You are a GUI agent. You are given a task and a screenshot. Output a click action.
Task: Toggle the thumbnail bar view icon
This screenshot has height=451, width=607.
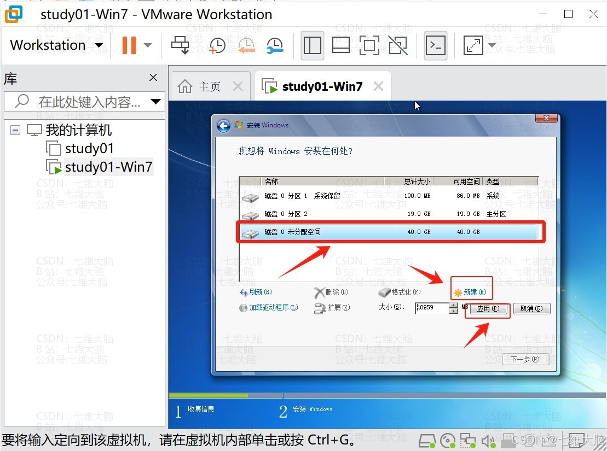[341, 45]
